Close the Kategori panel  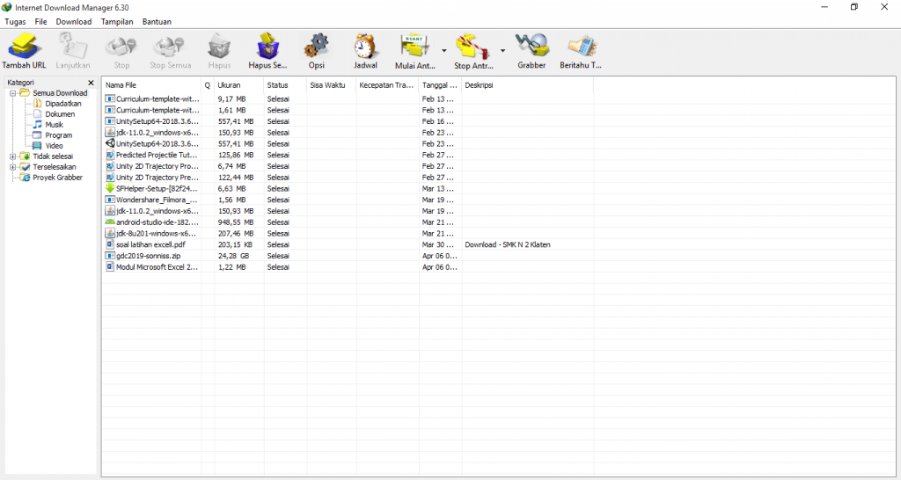click(x=91, y=83)
